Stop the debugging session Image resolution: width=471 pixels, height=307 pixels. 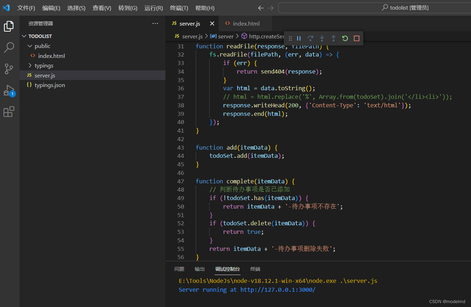[356, 38]
